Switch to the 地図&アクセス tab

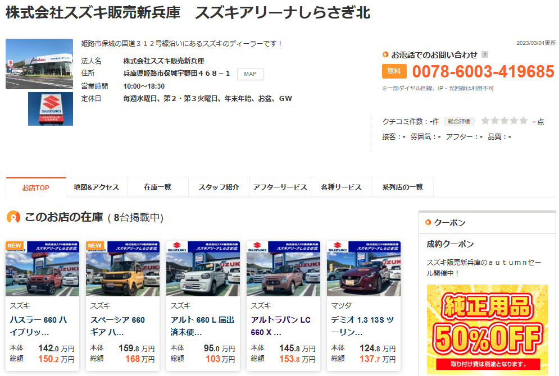click(96, 187)
